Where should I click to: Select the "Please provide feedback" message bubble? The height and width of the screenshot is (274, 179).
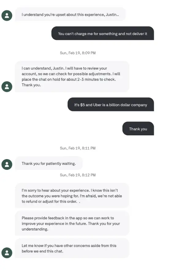72,223
